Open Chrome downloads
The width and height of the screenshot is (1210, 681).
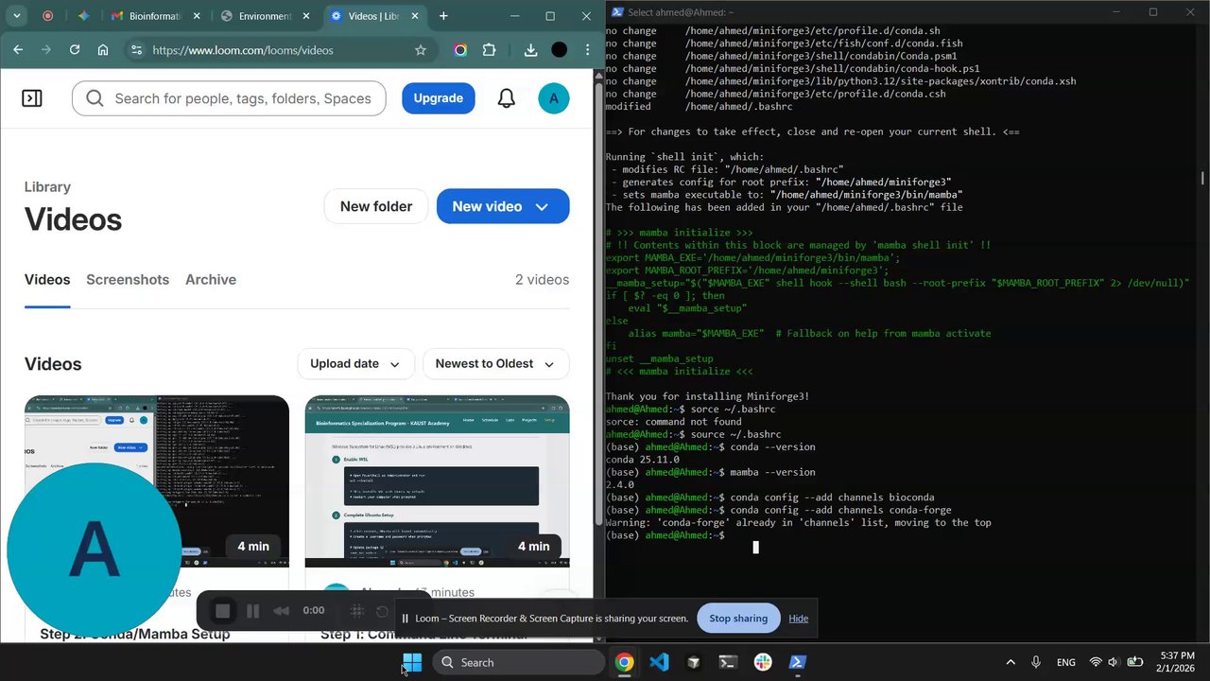530,50
